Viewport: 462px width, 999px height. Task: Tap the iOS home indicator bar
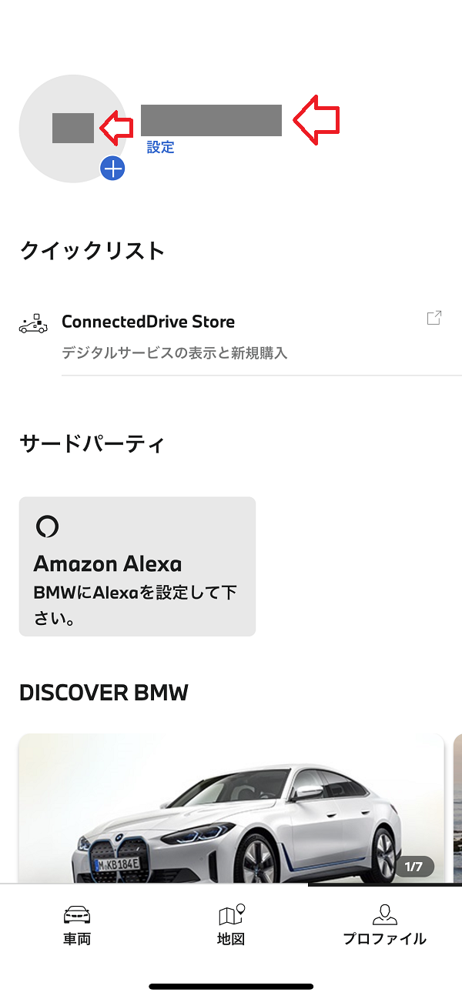click(231, 986)
